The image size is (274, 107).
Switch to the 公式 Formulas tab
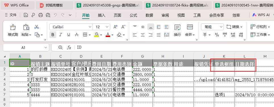point(133,15)
